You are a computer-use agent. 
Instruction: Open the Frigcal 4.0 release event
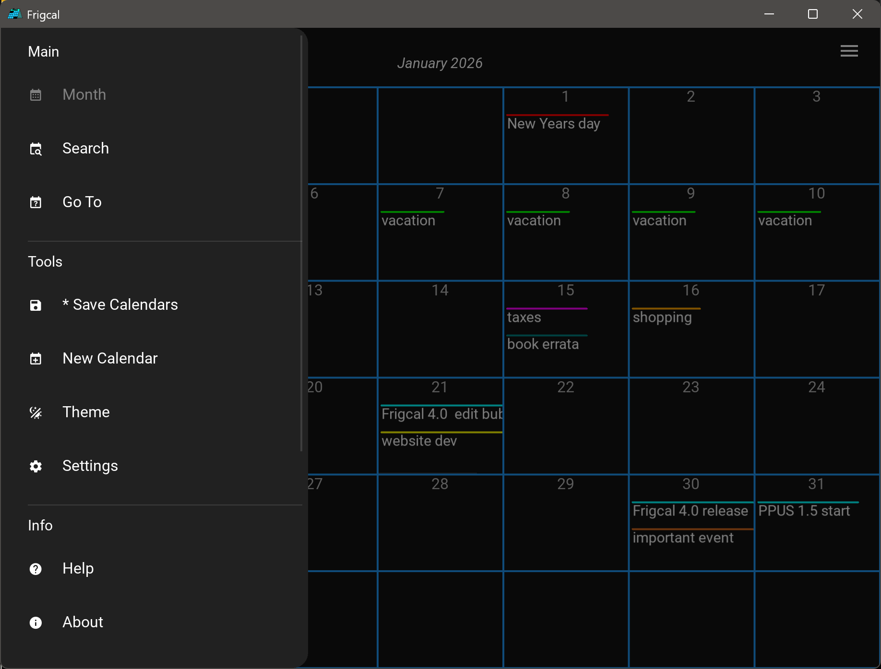click(690, 511)
